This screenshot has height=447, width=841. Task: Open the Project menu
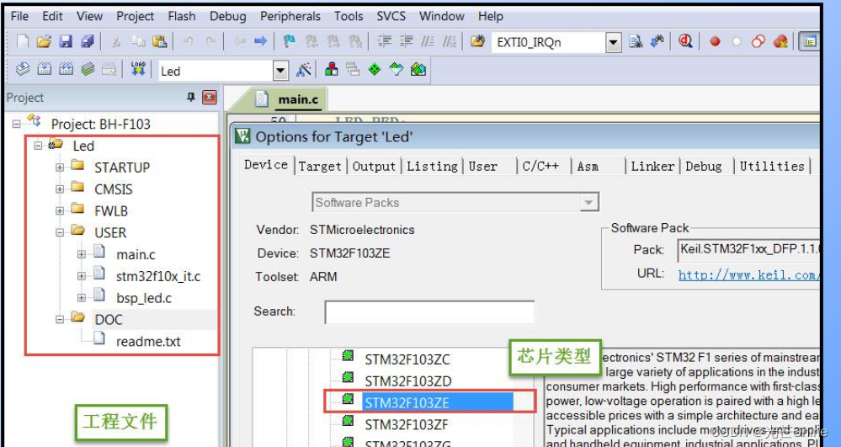tap(136, 16)
